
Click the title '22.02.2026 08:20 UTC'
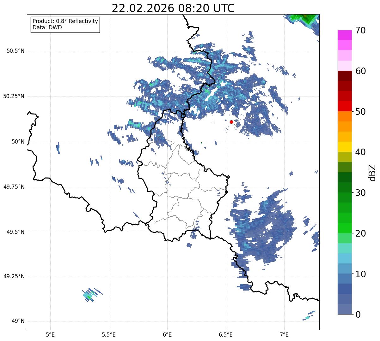click(x=173, y=8)
